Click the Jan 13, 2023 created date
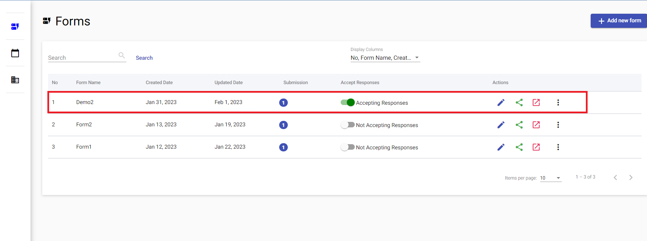Screen dimensions: 647x241 161,125
